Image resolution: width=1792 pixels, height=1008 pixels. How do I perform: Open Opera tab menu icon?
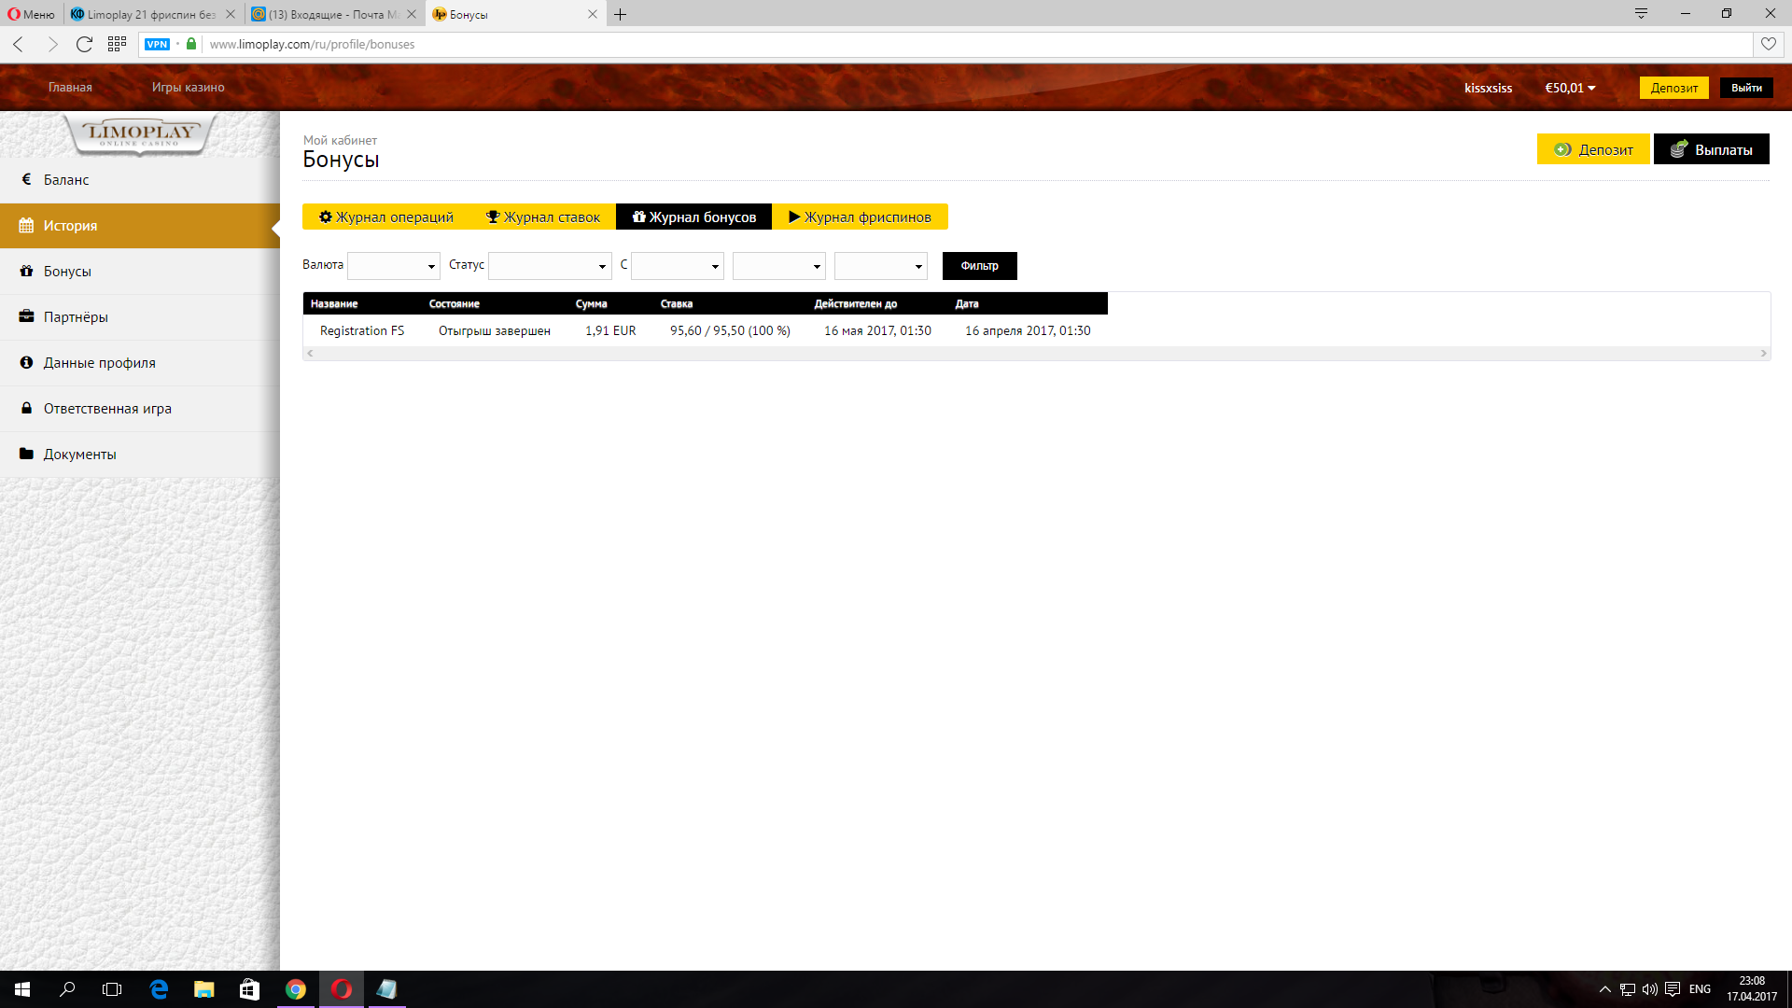[x=1640, y=14]
